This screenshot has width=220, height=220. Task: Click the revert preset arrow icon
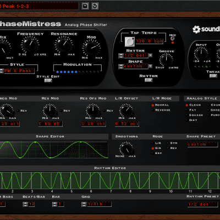[x=95, y=6]
